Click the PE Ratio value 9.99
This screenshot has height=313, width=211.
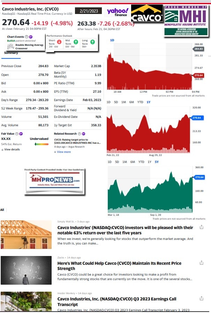coord(98,83)
